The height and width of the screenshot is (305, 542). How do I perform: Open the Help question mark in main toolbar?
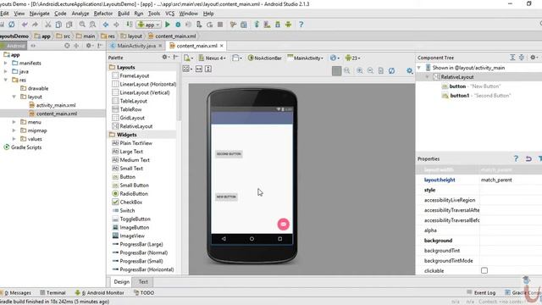point(301,25)
